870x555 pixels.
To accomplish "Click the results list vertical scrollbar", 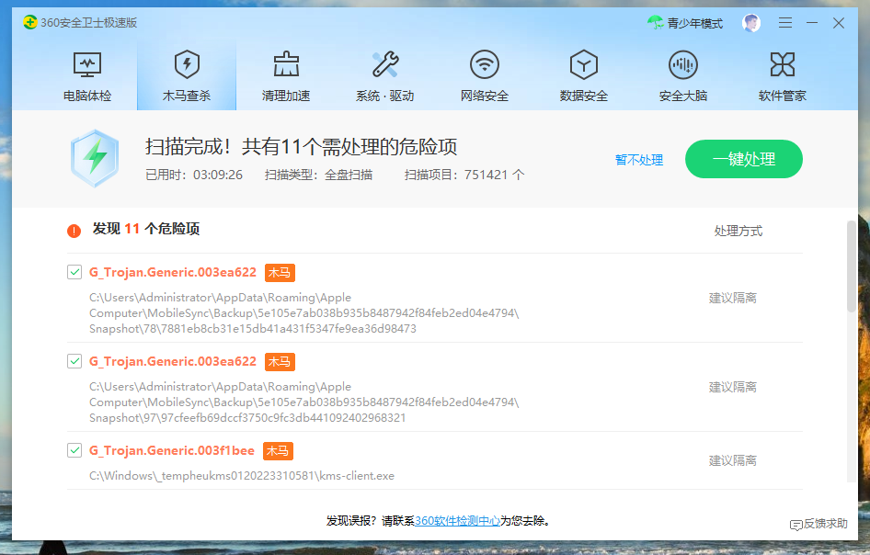I will pos(852,266).
